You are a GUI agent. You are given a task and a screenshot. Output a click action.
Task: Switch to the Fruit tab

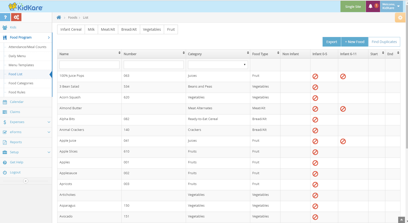pos(171,29)
